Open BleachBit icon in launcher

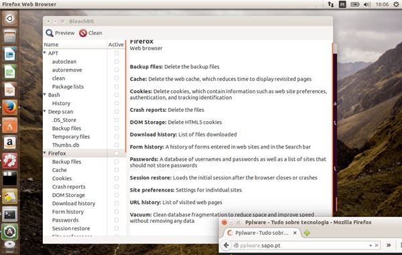coord(10,196)
